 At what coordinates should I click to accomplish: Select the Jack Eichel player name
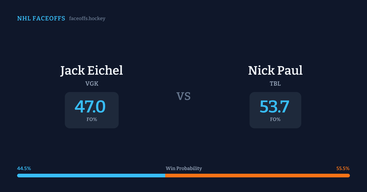click(91, 70)
